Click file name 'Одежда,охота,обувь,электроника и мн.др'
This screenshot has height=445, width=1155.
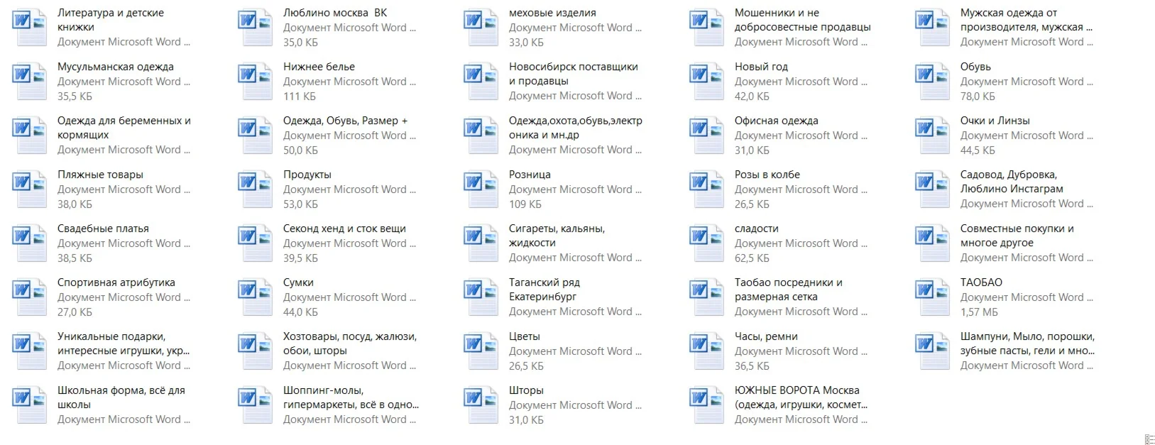pos(576,128)
